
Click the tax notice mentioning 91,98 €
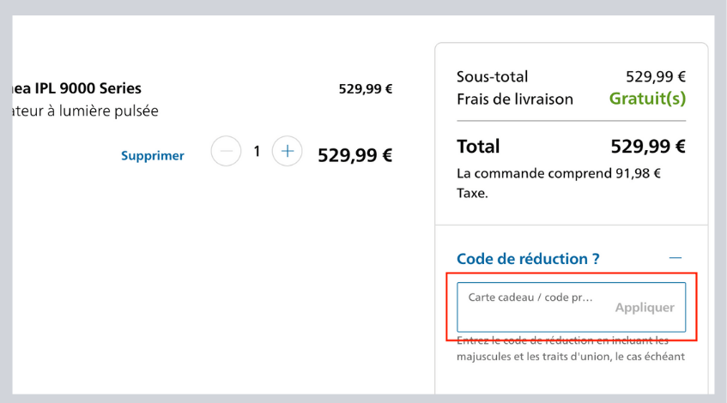click(x=558, y=183)
